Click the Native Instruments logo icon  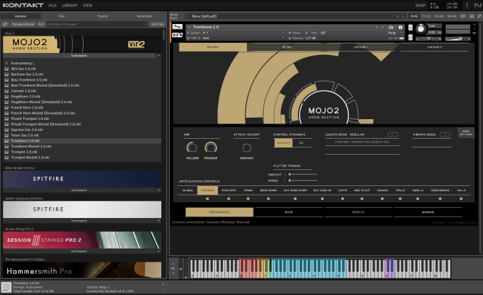477,5
